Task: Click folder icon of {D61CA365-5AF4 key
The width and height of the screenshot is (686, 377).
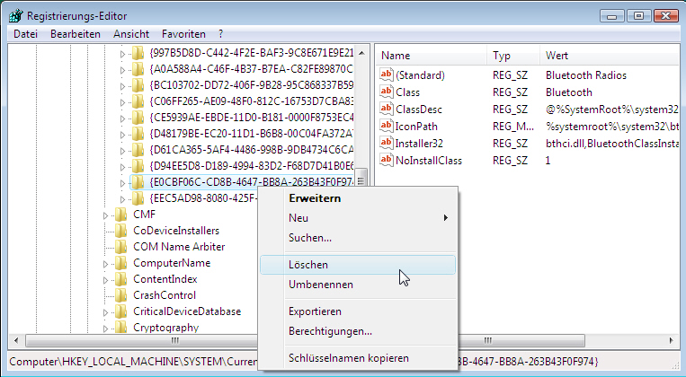Action: click(x=138, y=150)
